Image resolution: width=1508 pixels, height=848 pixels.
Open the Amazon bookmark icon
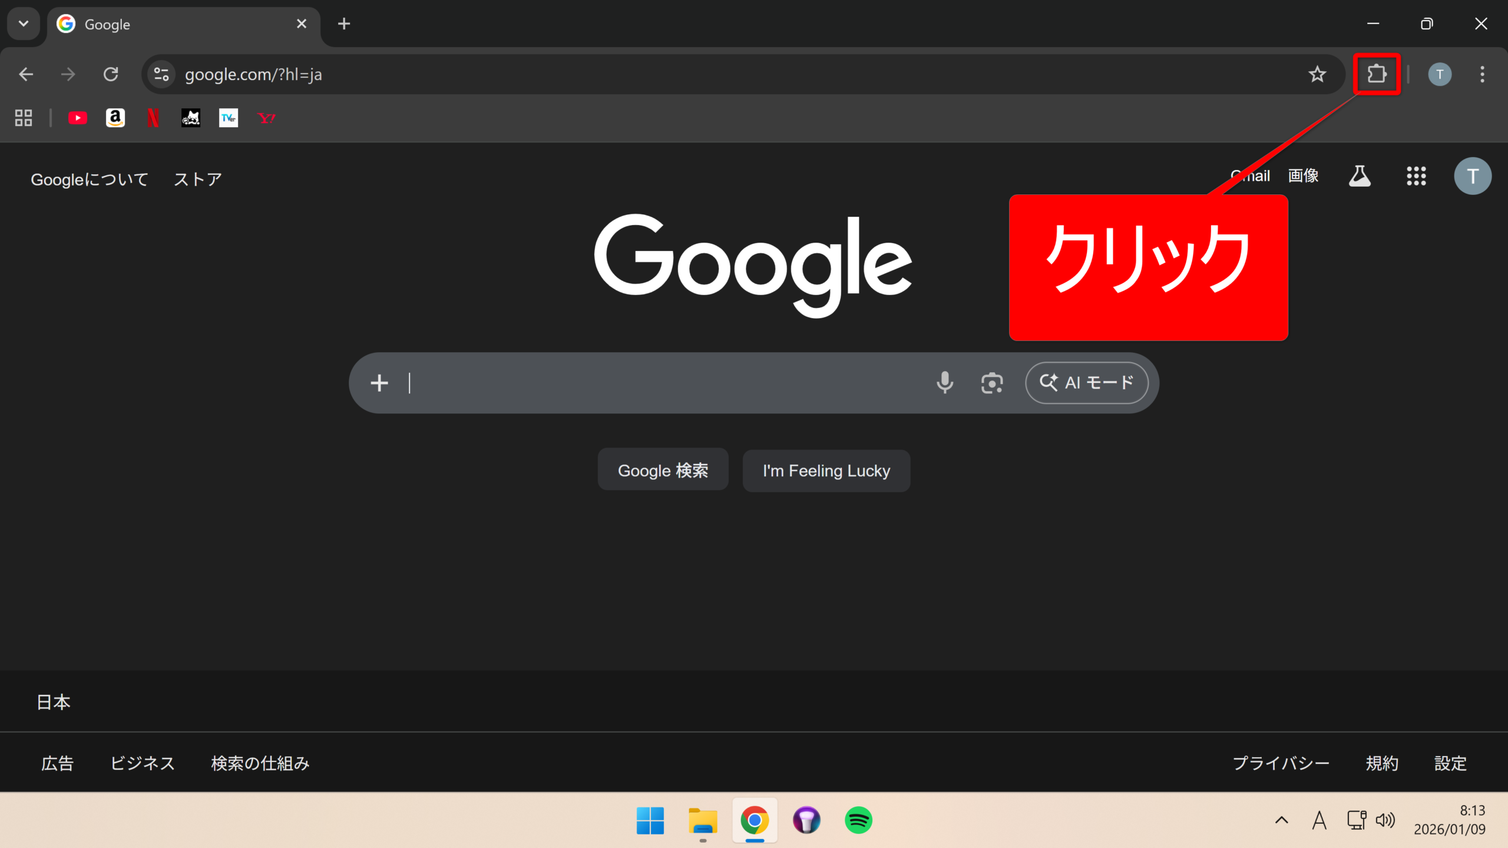coord(115,118)
